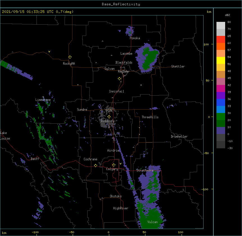The image size is (242, 236).
Task: Click the Drumheller label
Action: (x=179, y=136)
